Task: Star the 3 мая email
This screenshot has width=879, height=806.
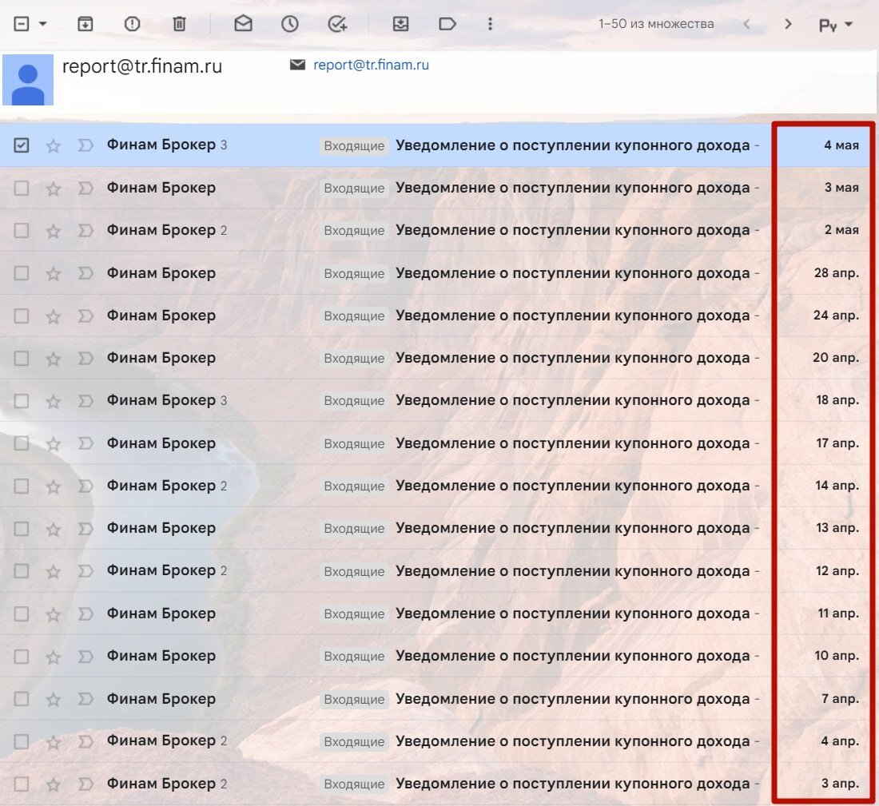Action: click(x=54, y=189)
